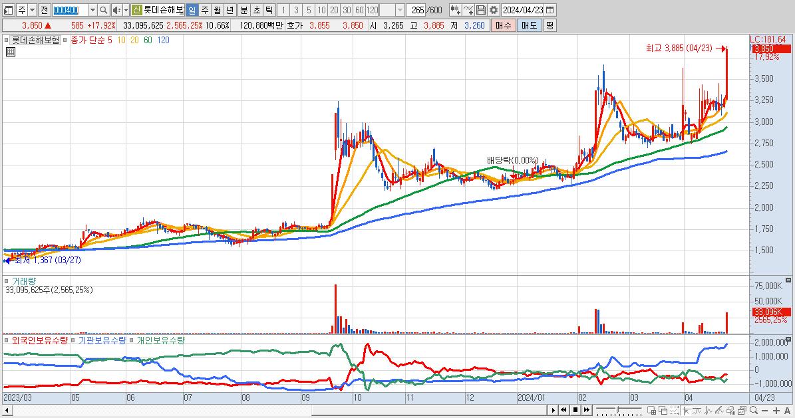Click the 2024/04/23 date field
The width and height of the screenshot is (795, 418).
tap(523, 9)
